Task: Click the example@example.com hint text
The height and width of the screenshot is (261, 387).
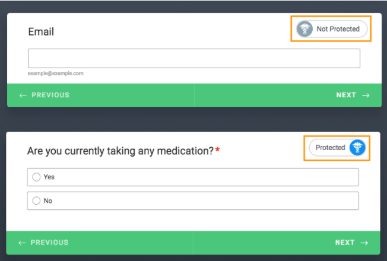Action: (56, 73)
